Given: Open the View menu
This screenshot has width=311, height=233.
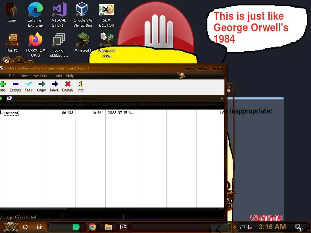Looking at the screenshot, I should 24,76.
